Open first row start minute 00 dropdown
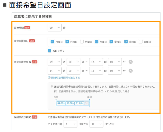Image resolution: width=163 pixels, height=132 pixels. click(x=74, y=62)
